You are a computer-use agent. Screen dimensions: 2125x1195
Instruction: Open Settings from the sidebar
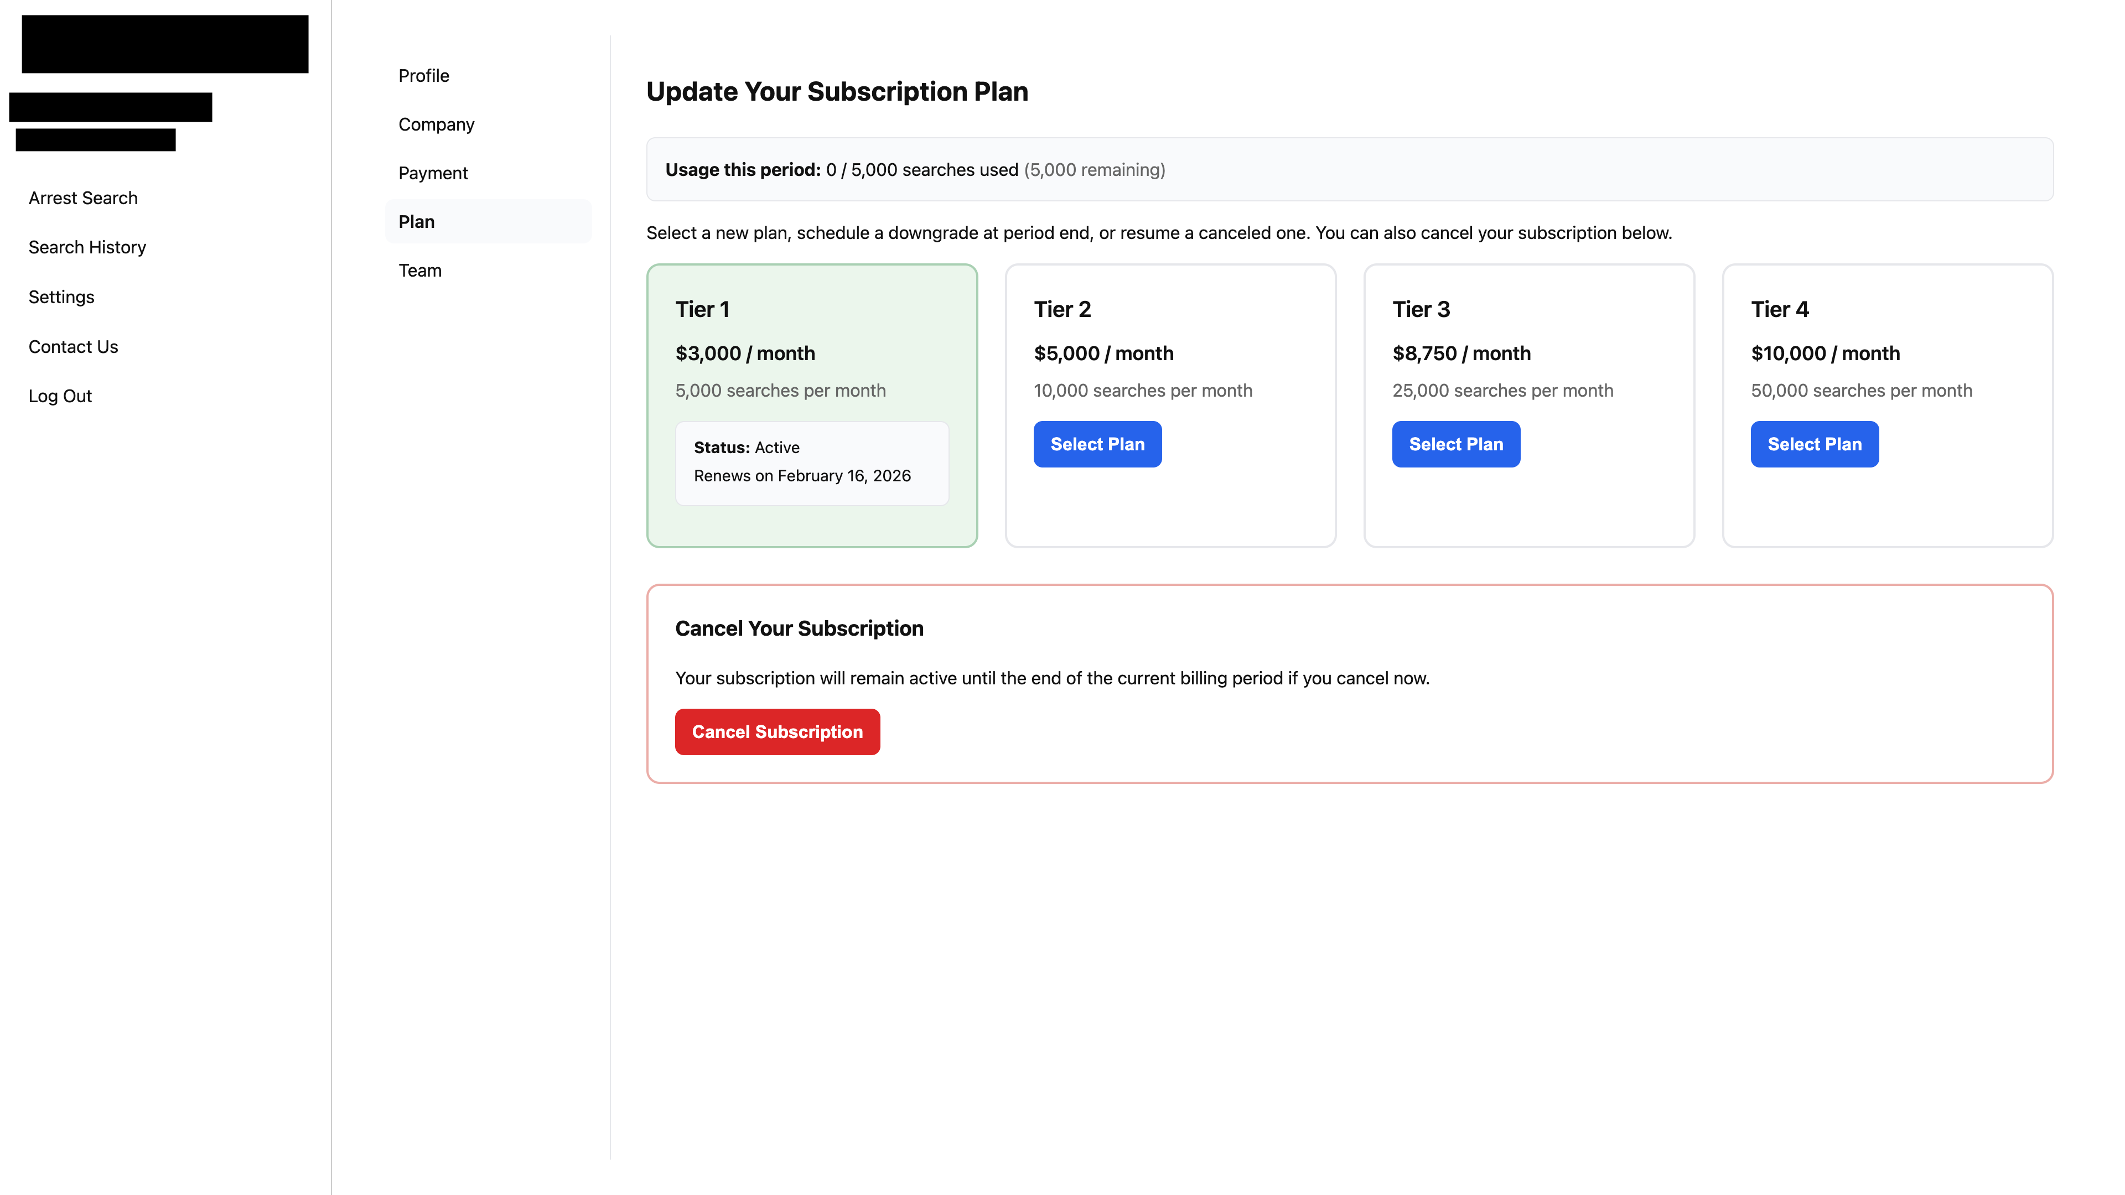click(x=61, y=296)
